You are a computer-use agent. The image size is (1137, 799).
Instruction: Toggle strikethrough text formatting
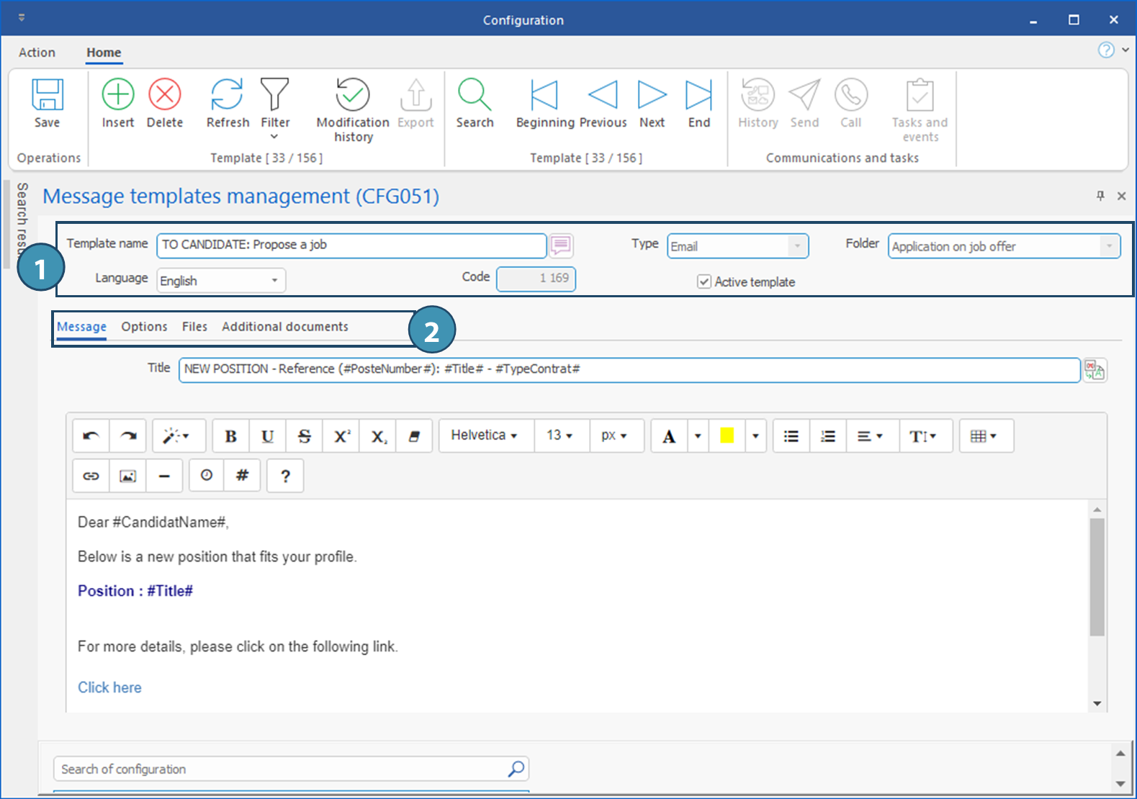[305, 436]
